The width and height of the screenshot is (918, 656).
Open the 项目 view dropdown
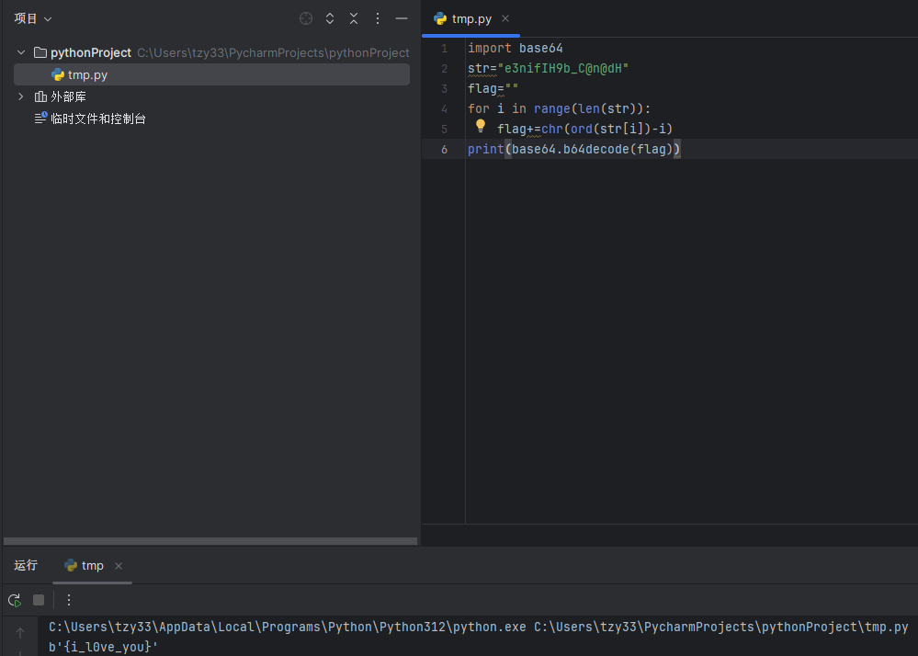coord(33,18)
